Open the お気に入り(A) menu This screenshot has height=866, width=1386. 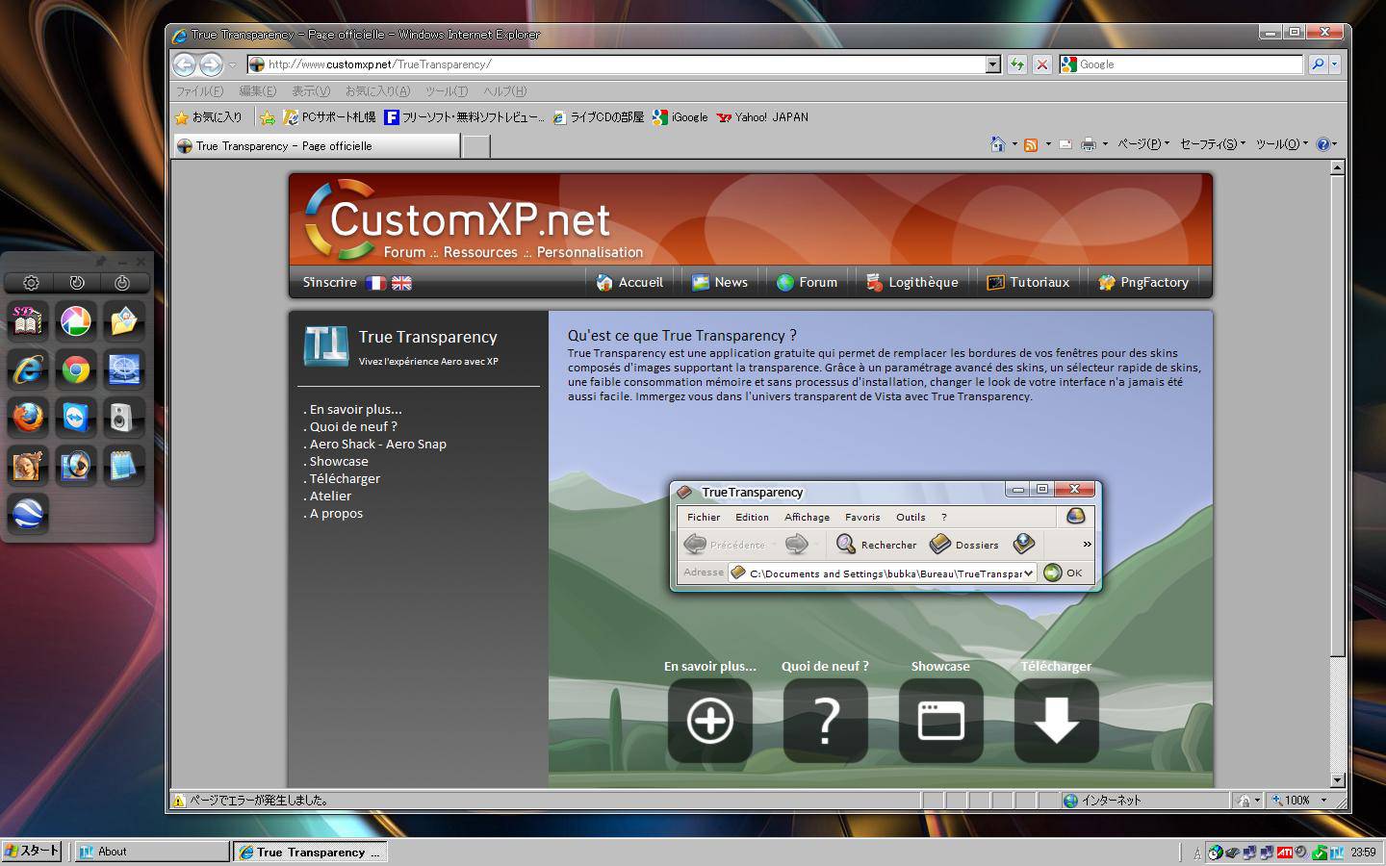[x=377, y=91]
